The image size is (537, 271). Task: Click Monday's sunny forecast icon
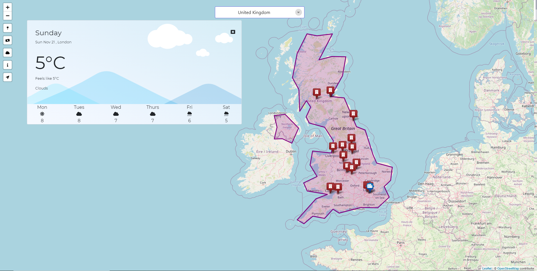pyautogui.click(x=42, y=114)
